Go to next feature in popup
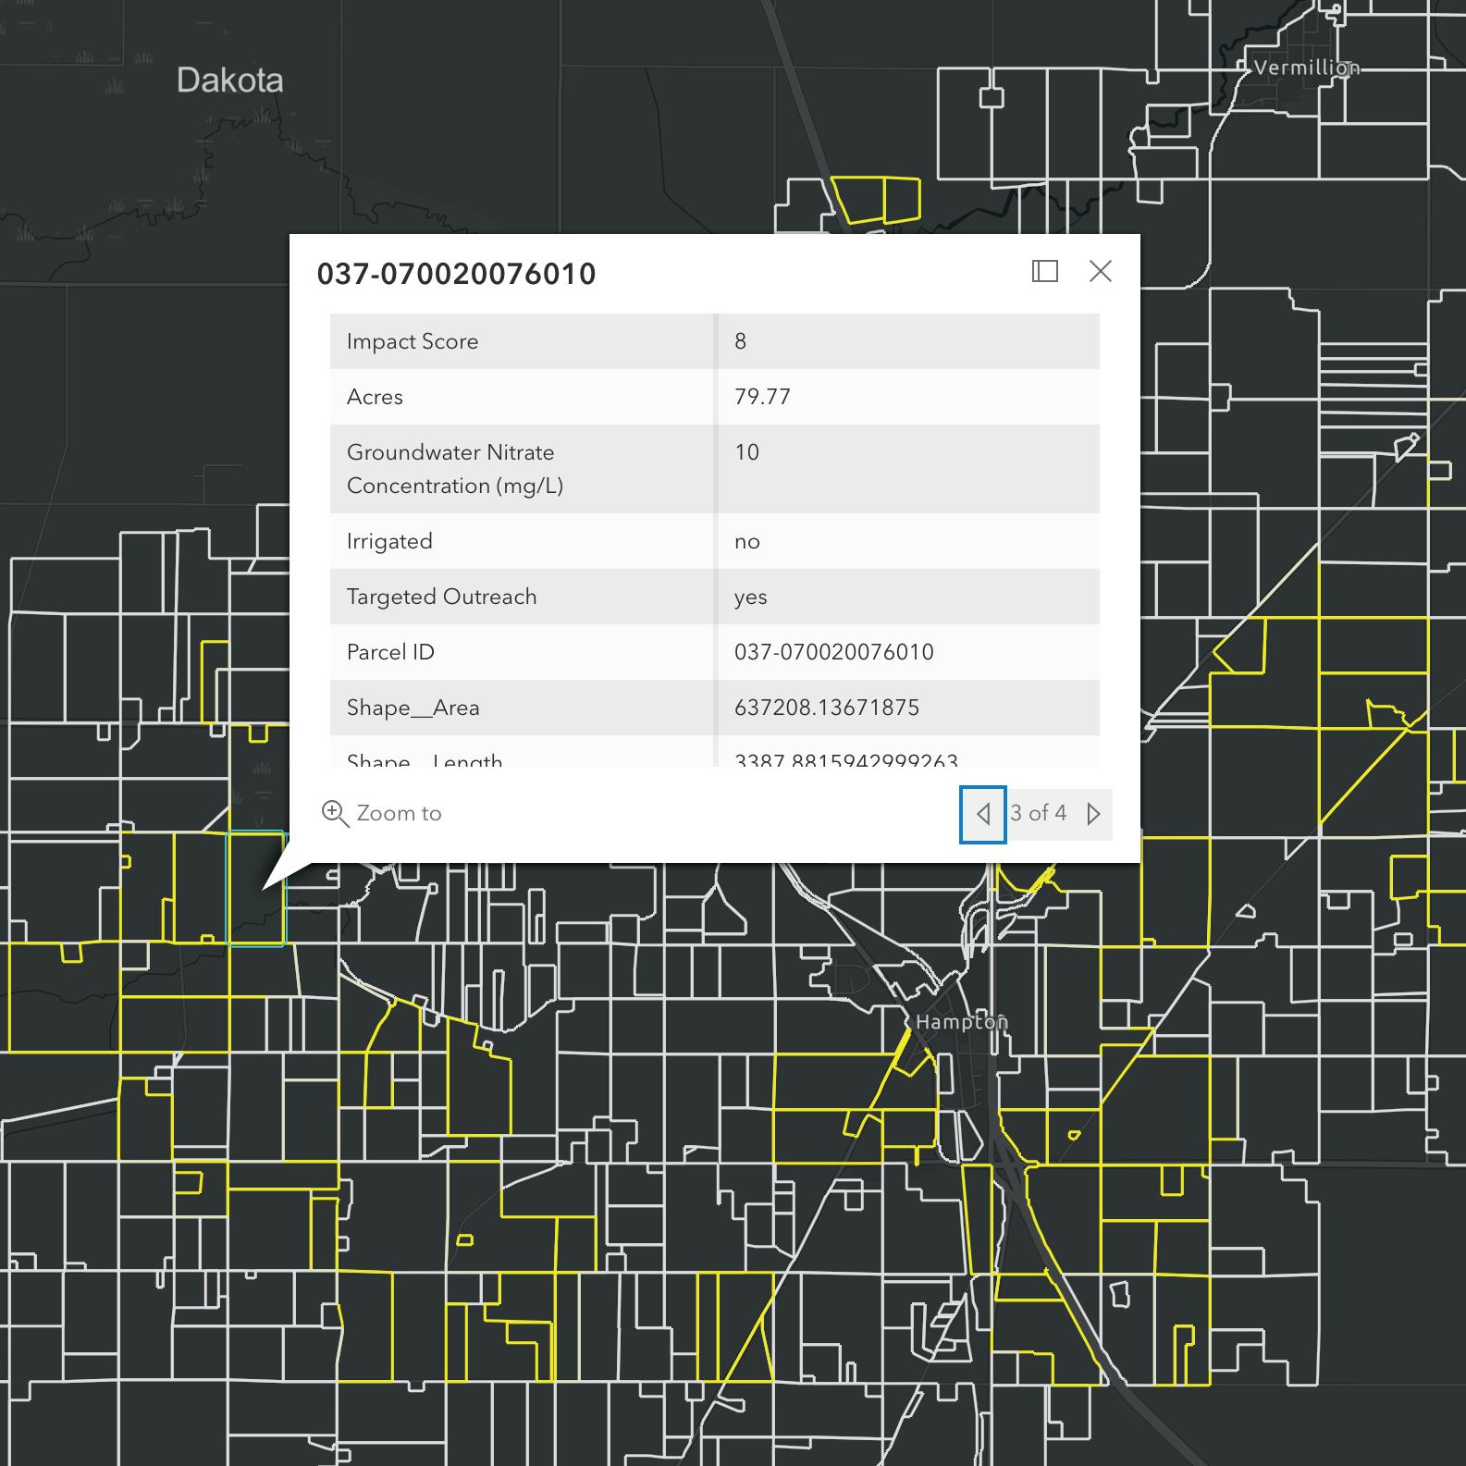 pos(1093,814)
